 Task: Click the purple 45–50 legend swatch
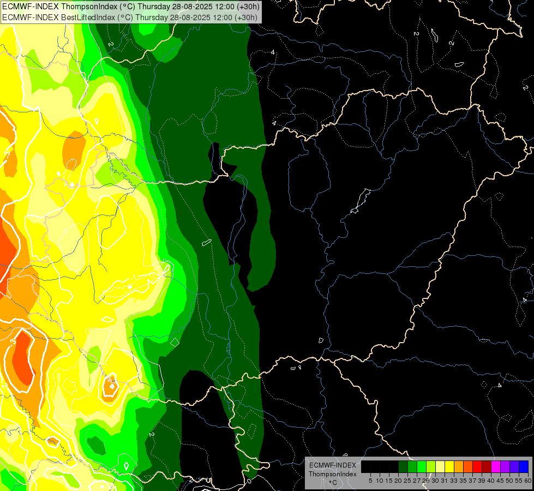(x=505, y=466)
